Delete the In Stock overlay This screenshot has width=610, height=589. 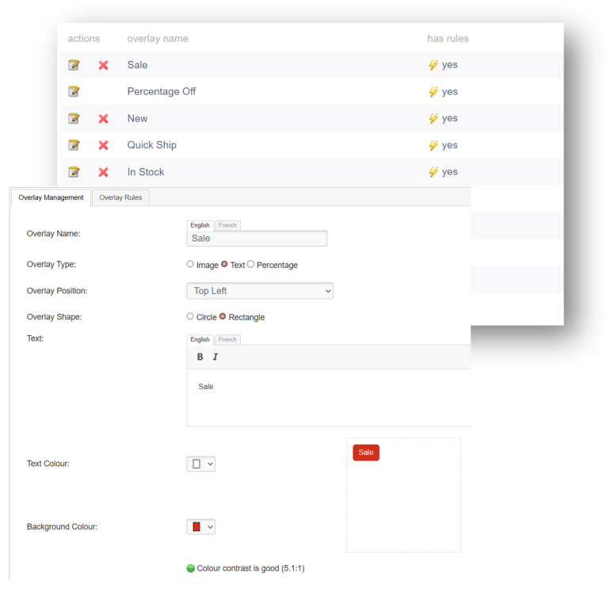point(103,172)
